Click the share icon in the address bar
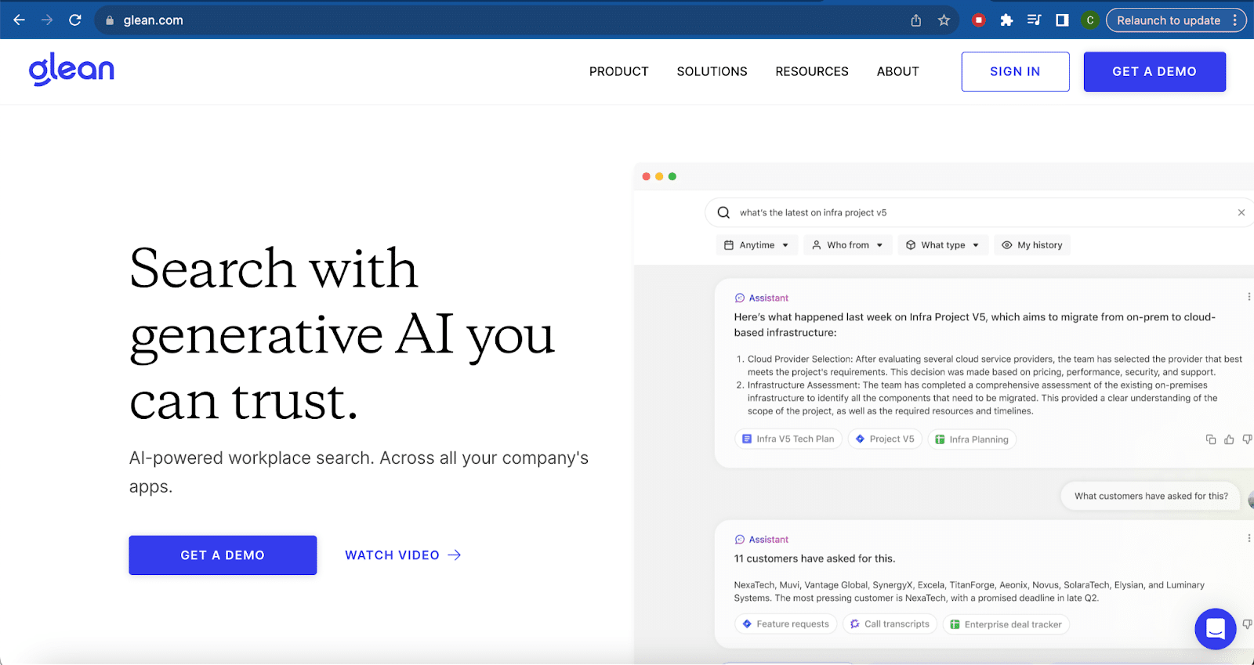Viewport: 1254px width, 665px height. [915, 20]
